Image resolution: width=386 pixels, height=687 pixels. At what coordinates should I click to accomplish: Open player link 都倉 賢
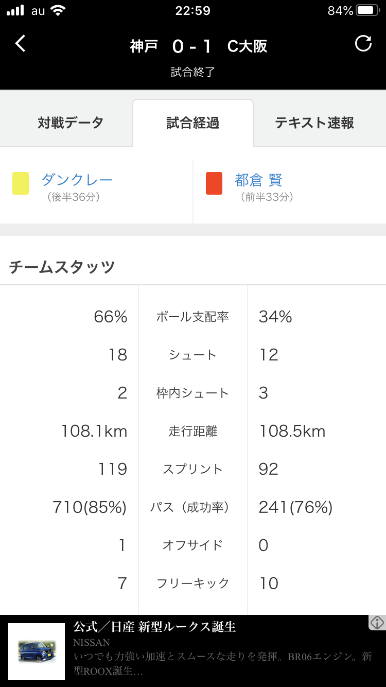(x=259, y=180)
